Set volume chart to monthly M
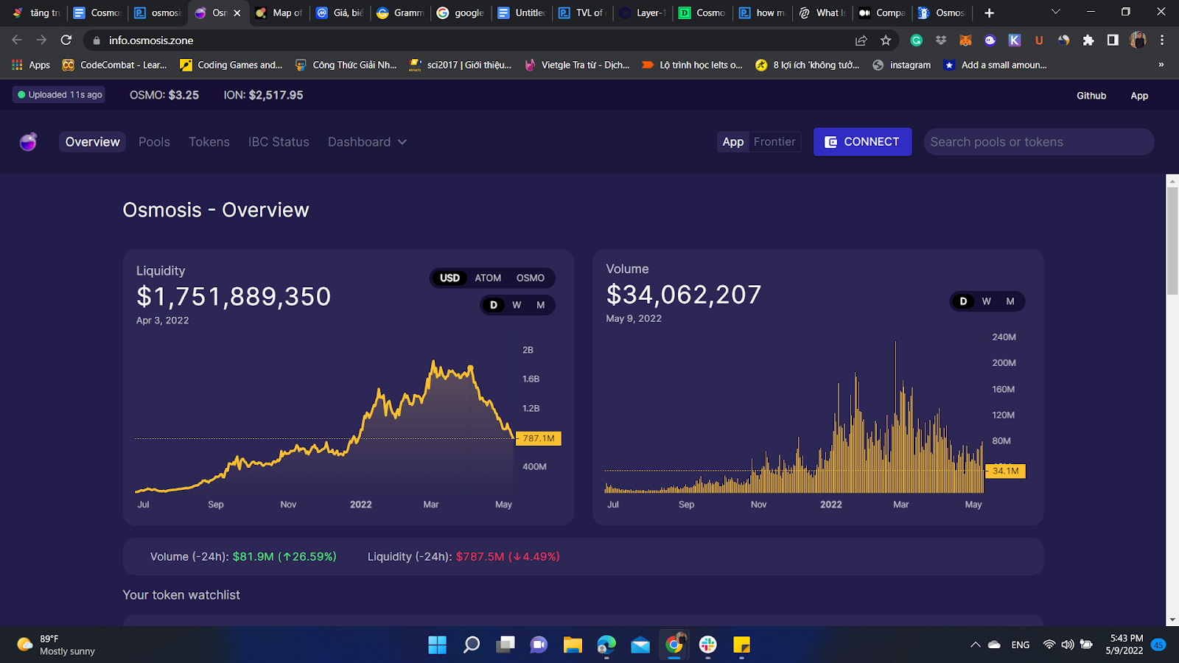This screenshot has height=663, width=1179. [1010, 301]
